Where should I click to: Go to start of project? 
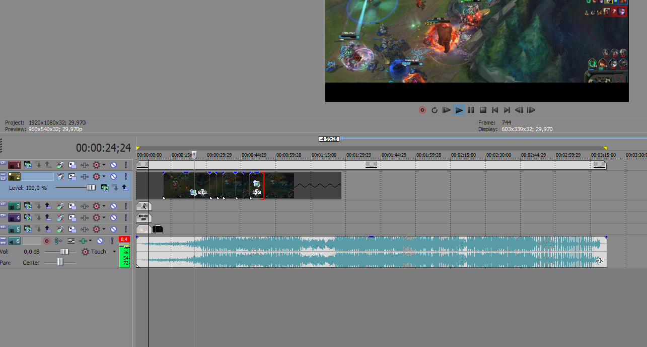[495, 110]
